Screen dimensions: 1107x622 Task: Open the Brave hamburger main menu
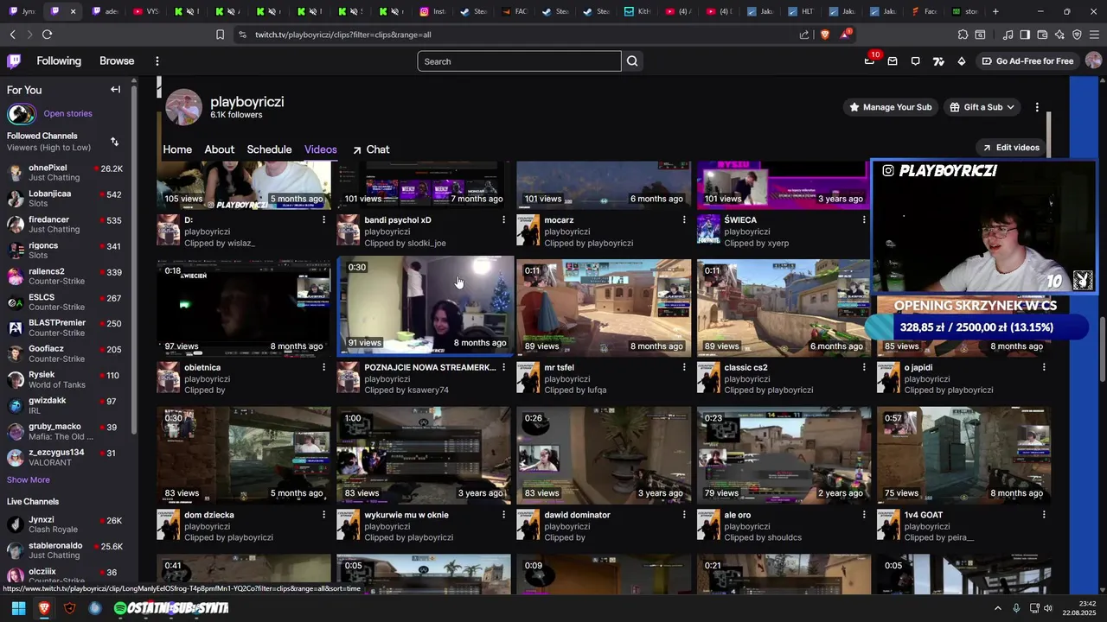1094,35
